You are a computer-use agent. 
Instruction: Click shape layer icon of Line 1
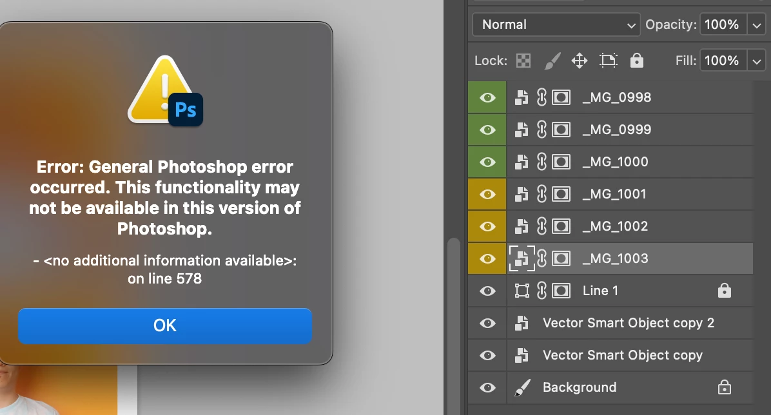pos(522,291)
